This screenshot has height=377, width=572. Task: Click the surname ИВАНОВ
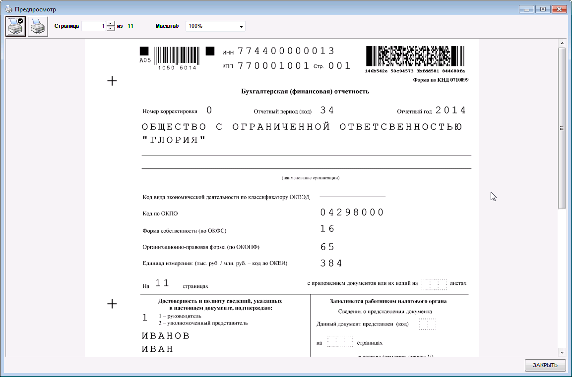pyautogui.click(x=166, y=336)
